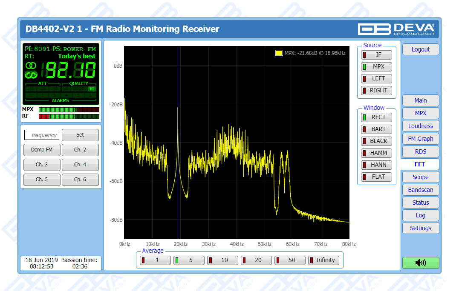459x291 pixels.
Task: Click the frequency input field
Action: pos(42,135)
